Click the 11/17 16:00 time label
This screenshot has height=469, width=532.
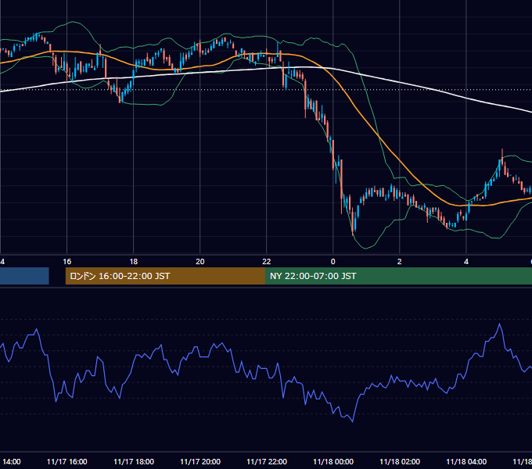[66, 461]
